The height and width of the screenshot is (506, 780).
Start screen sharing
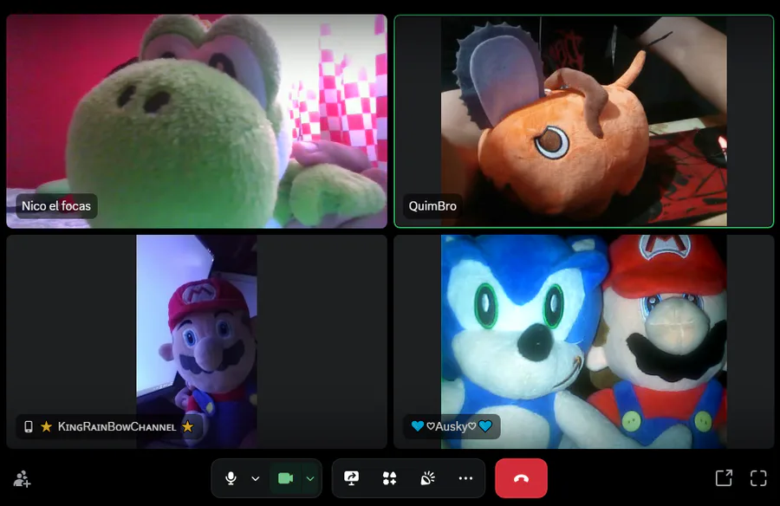(x=352, y=478)
